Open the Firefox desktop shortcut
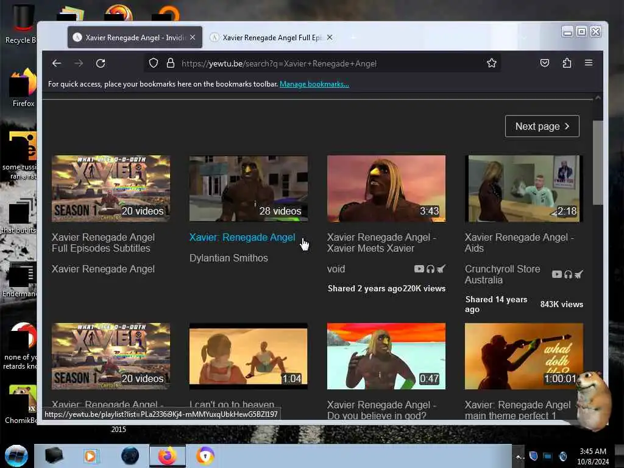 click(22, 88)
